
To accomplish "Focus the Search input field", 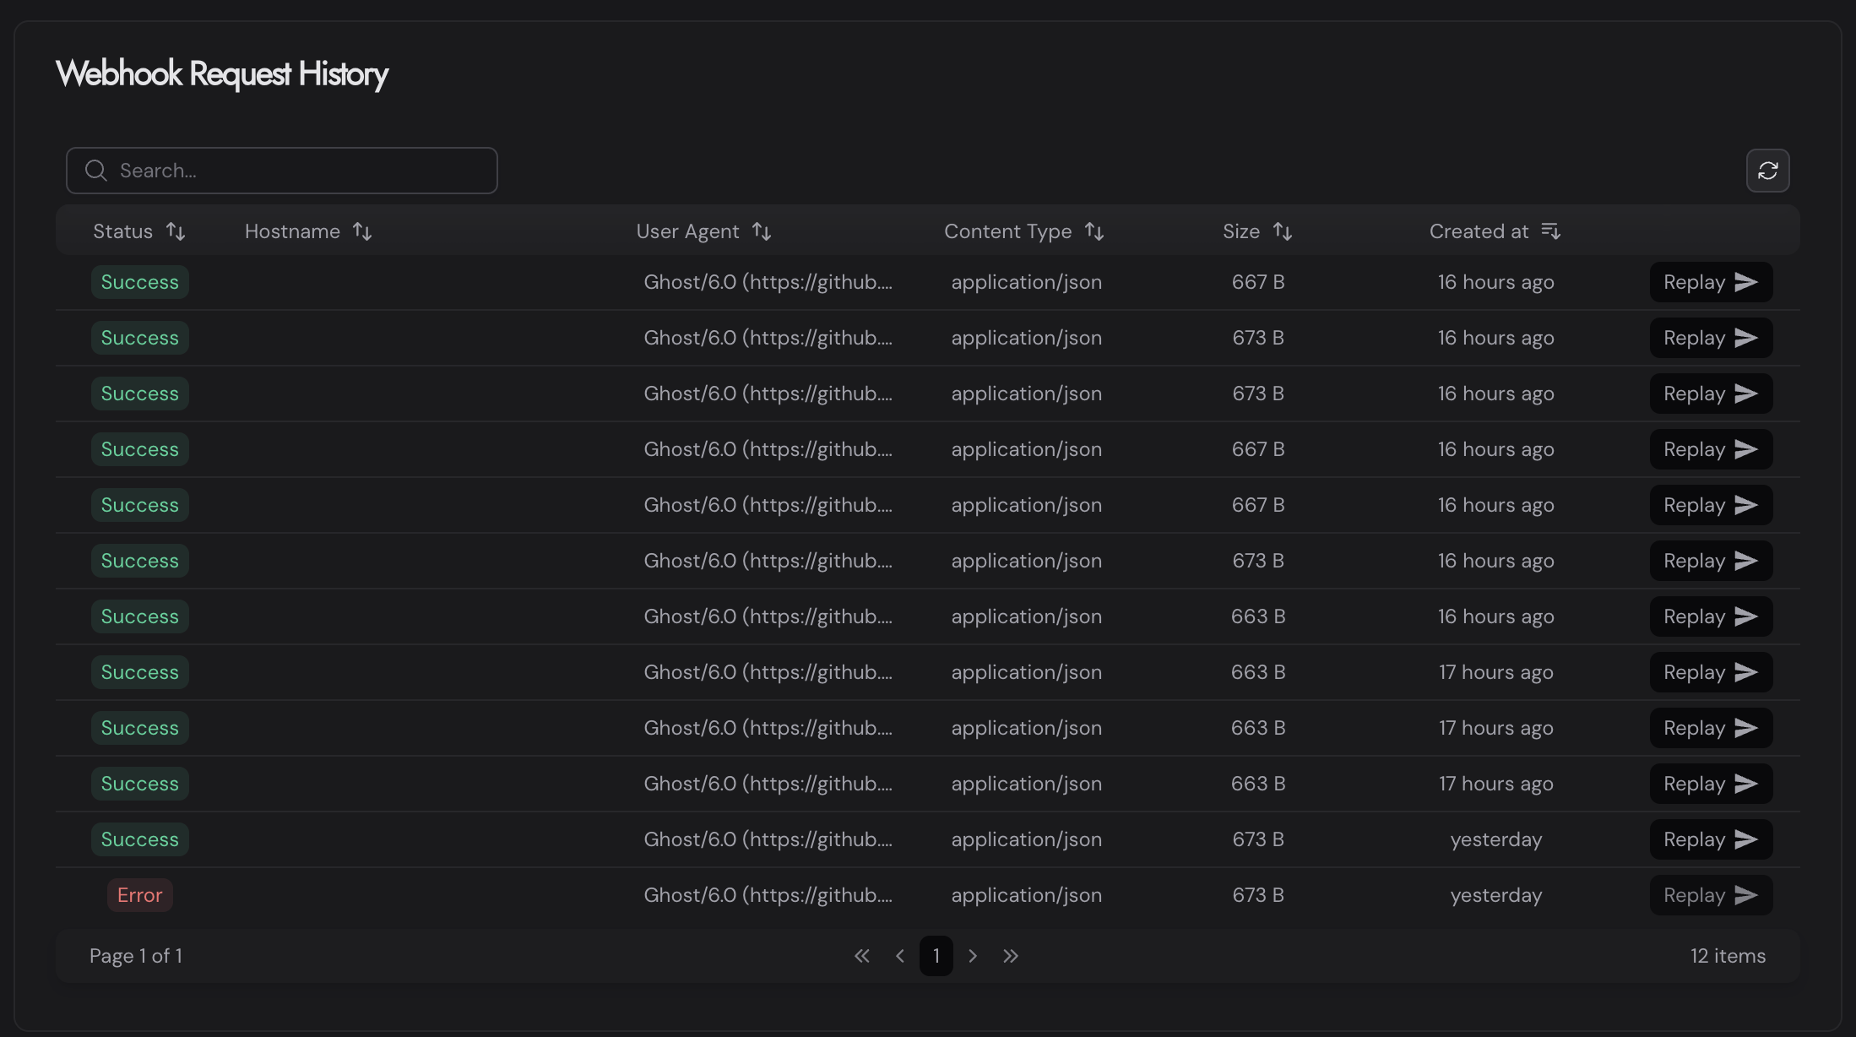I will 296,171.
